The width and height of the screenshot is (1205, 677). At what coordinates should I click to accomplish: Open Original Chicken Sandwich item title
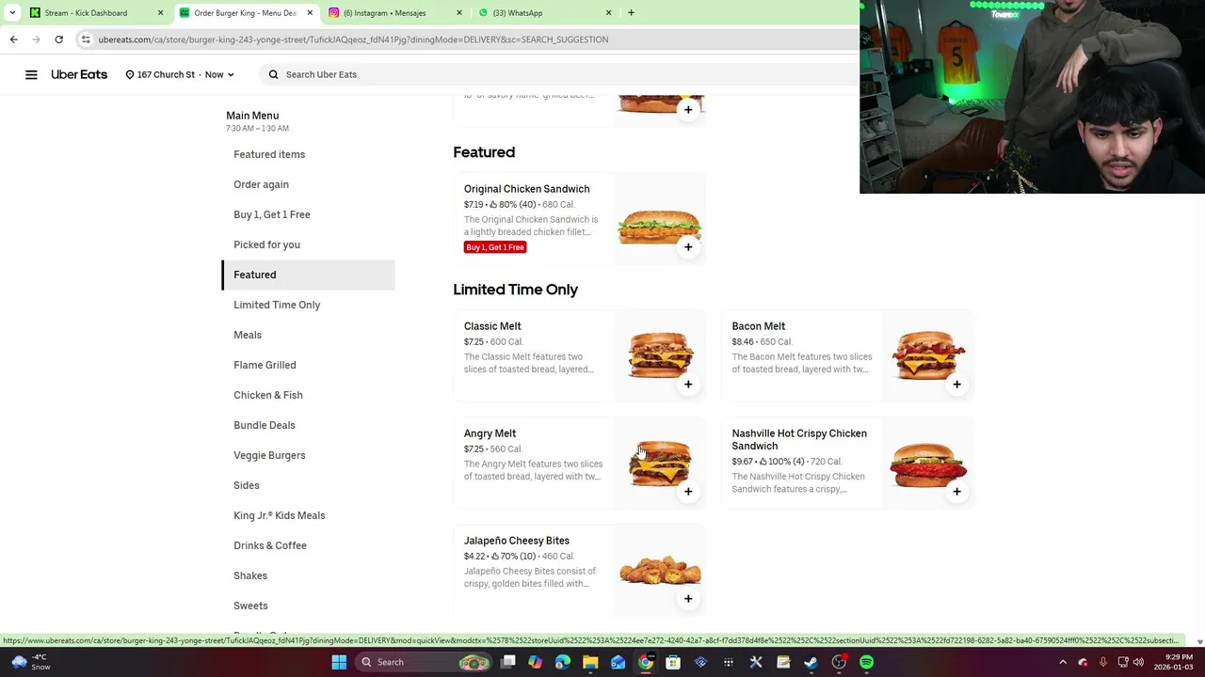click(526, 189)
